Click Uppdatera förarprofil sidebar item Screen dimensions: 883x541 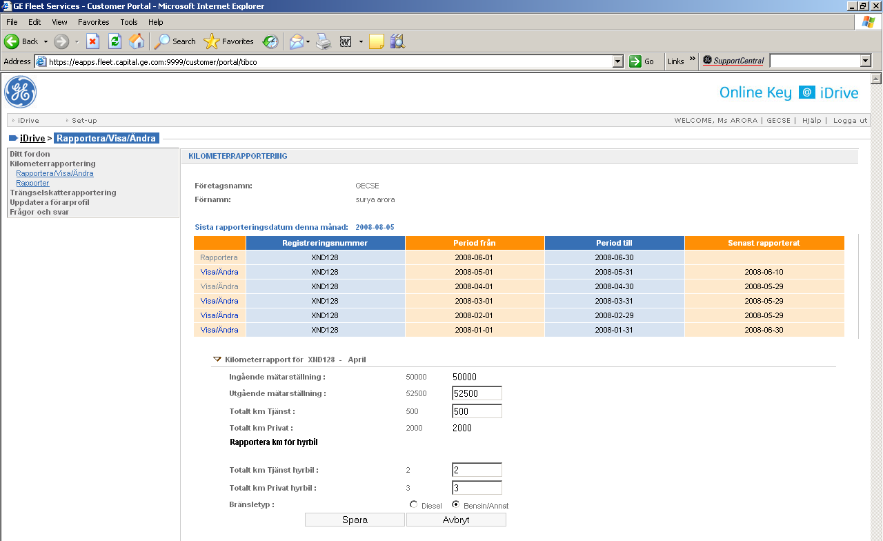[x=49, y=202]
